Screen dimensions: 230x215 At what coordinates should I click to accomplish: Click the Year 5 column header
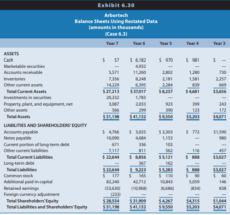(x=166, y=43)
